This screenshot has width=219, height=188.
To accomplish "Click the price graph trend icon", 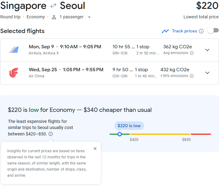I will coord(165,31).
